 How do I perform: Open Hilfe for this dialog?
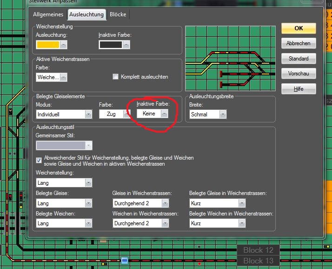[x=299, y=89]
